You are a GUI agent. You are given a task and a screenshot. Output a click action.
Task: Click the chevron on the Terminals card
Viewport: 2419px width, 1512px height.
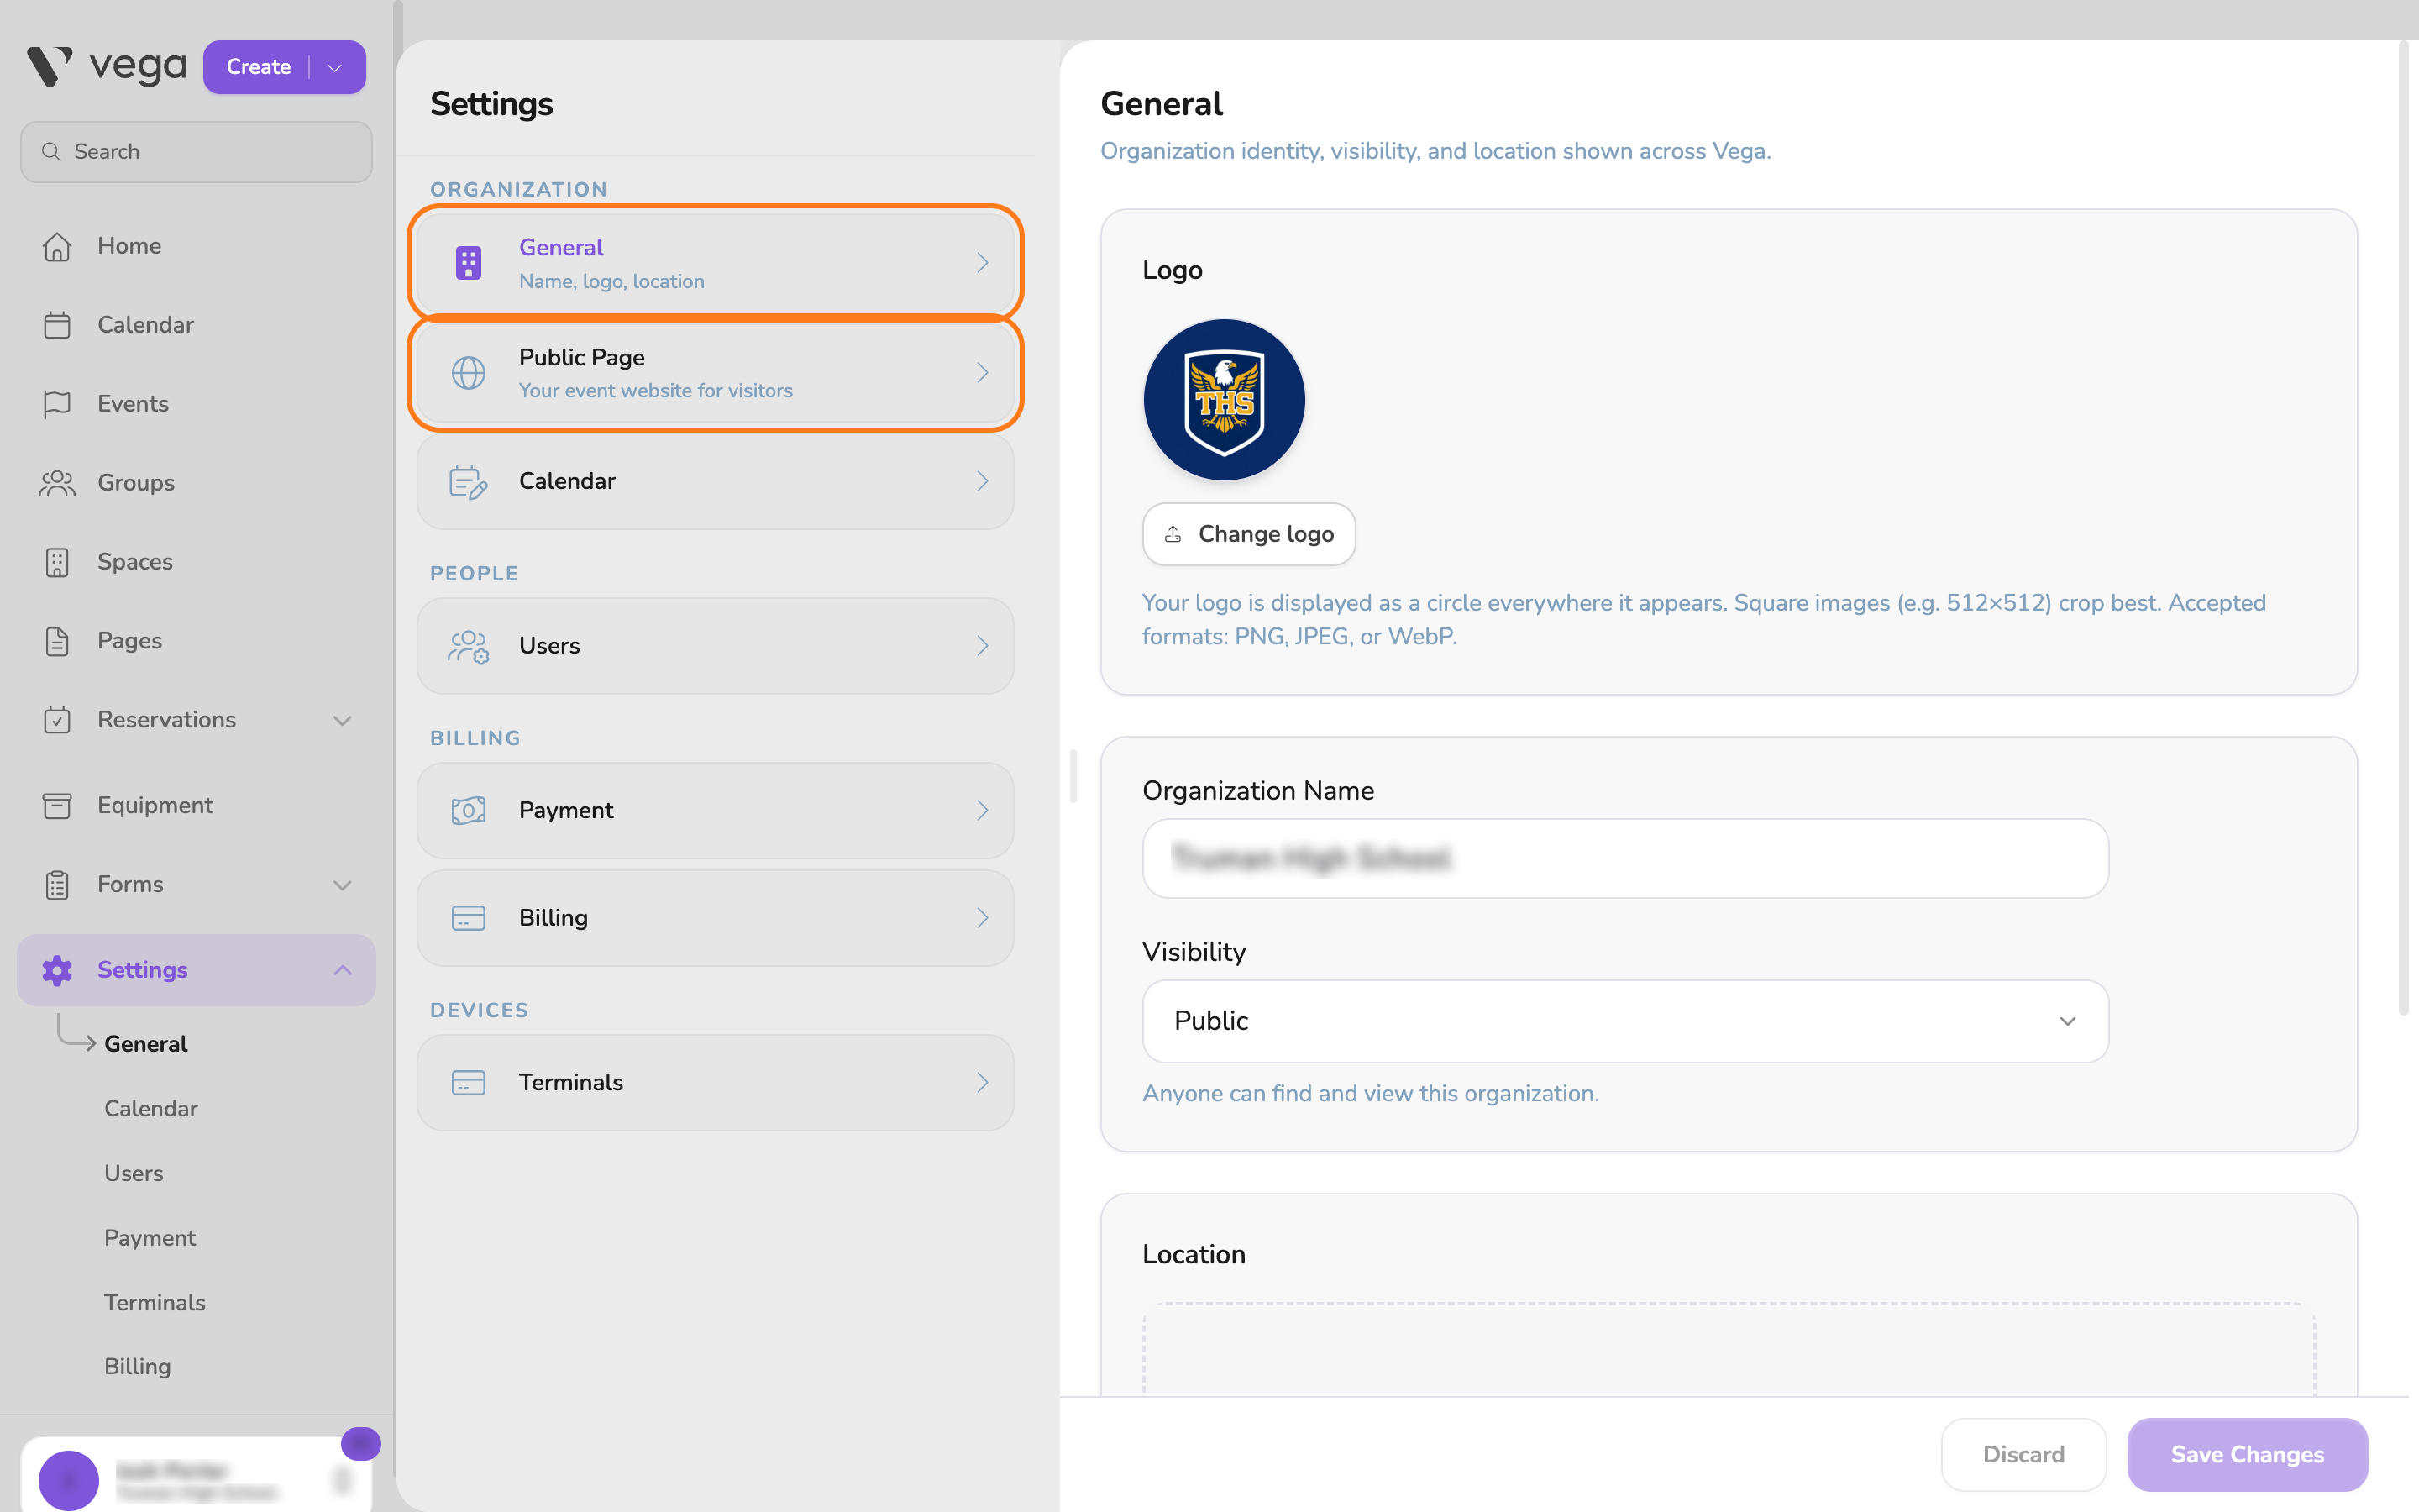pos(983,1082)
